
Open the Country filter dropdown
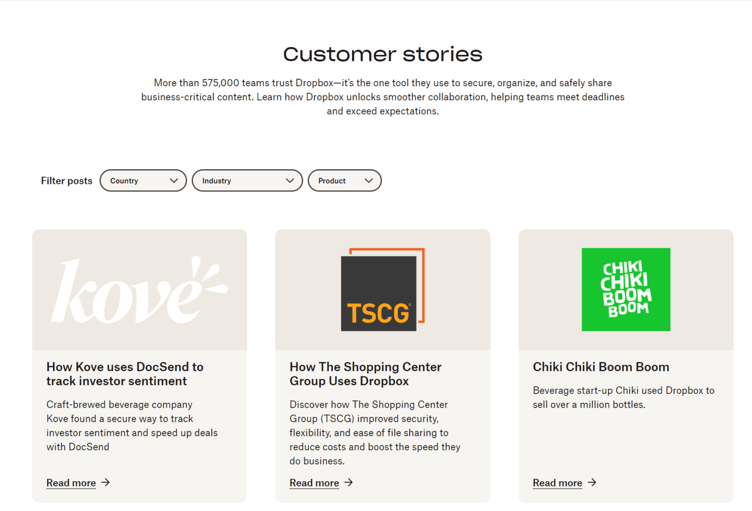click(143, 180)
